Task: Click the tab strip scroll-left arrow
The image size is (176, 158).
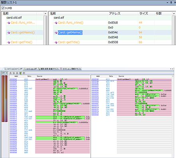Action: 171,69
